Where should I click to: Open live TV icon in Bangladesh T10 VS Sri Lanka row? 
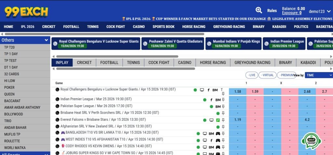click(x=205, y=134)
